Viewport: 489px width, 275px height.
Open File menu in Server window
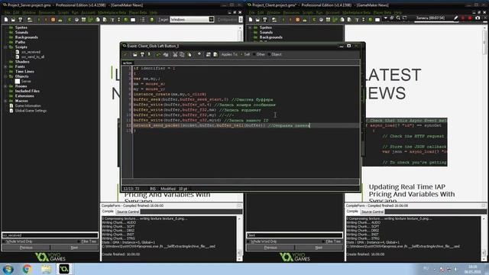pos(7,13)
